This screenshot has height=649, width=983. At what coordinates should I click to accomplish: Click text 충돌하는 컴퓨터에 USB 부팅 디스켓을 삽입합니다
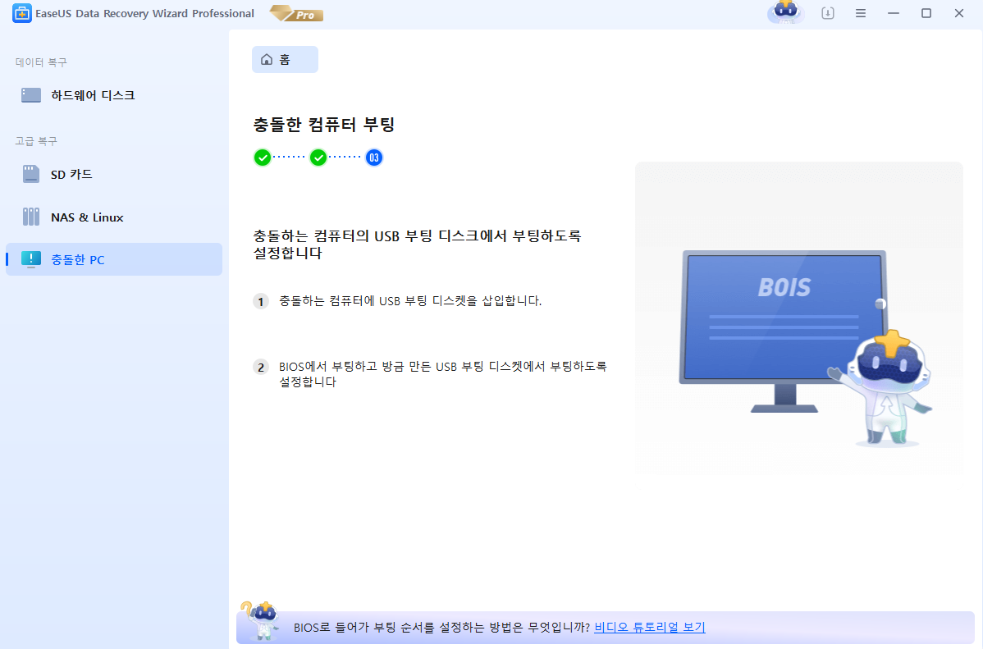tap(410, 301)
